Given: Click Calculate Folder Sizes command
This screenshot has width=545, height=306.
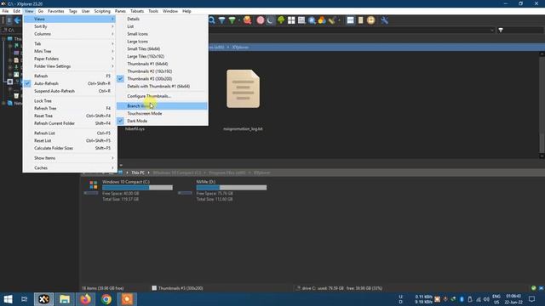Looking at the screenshot, I should point(70,148).
